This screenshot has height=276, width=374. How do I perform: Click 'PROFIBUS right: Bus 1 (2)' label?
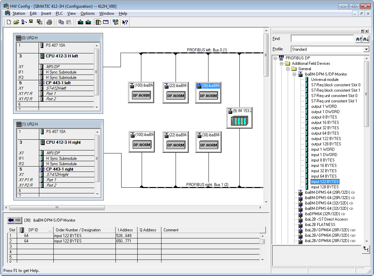(207, 185)
